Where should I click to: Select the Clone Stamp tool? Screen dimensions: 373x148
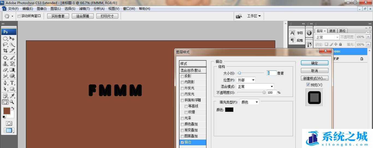(5, 64)
